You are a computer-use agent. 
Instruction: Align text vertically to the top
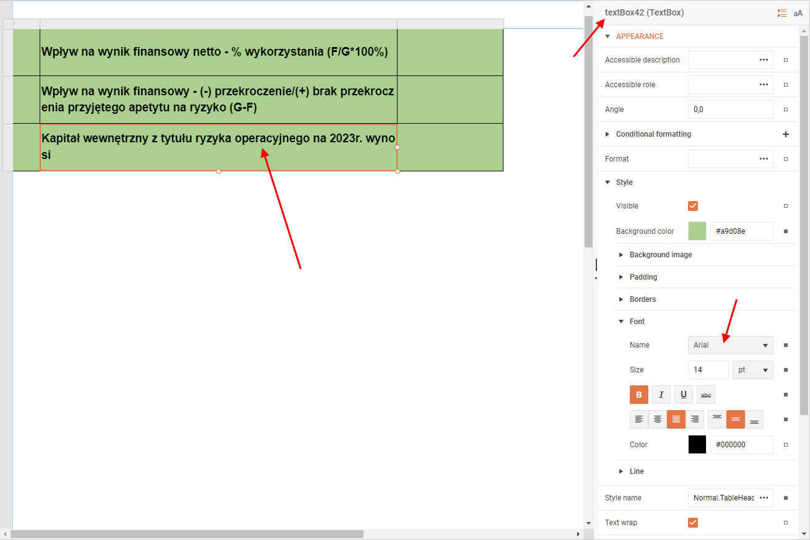[x=717, y=419]
